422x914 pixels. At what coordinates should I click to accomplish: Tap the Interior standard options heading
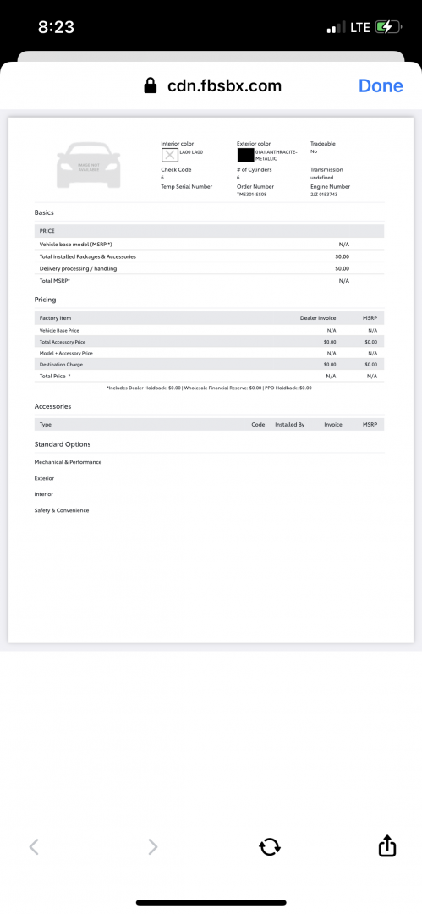tap(44, 494)
